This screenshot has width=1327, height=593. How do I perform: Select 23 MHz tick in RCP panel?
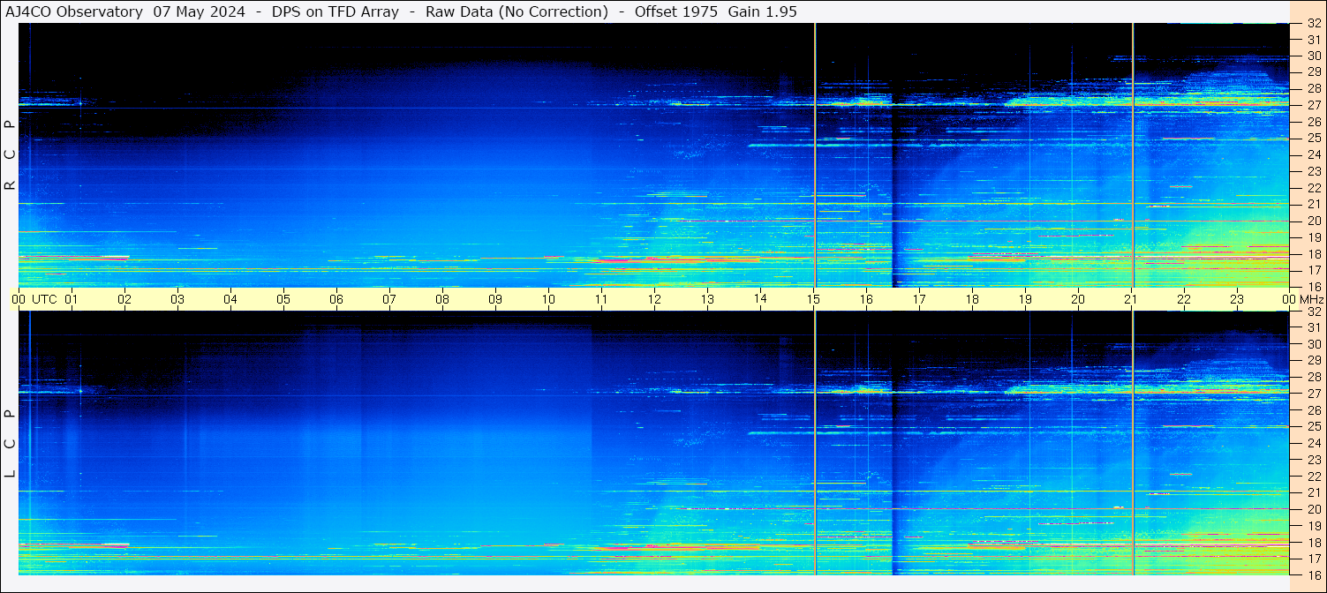[1314, 171]
